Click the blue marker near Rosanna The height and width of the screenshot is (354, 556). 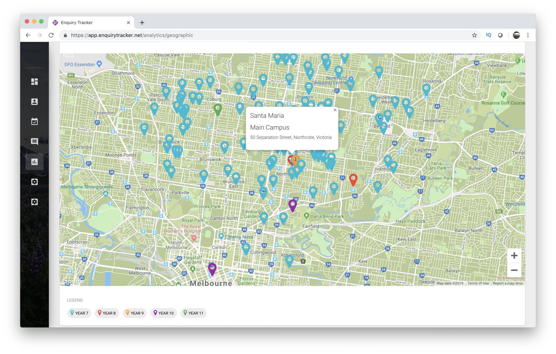point(426,89)
